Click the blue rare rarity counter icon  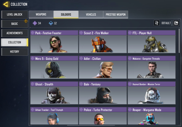click(51, 23)
